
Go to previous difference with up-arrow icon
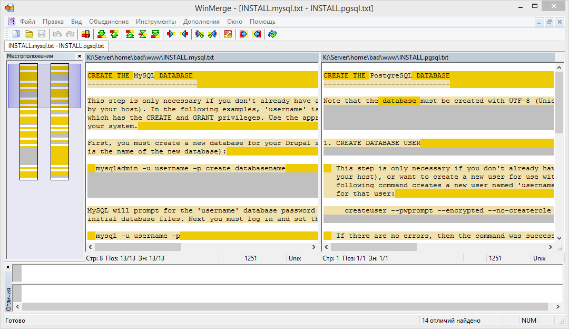pyautogui.click(x=114, y=34)
